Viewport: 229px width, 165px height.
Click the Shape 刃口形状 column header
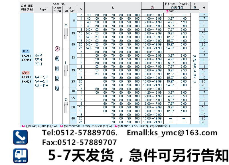pos(57,9)
